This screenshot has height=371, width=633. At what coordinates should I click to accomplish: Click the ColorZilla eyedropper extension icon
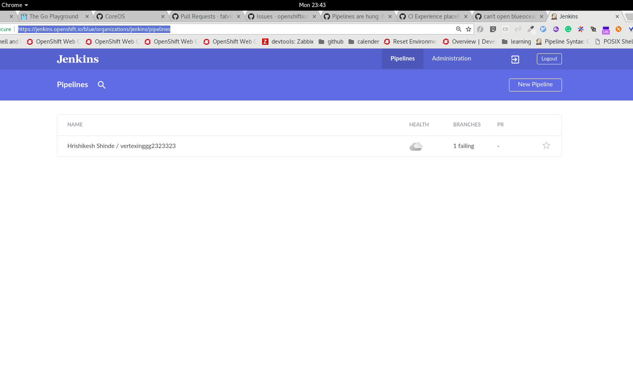click(x=531, y=29)
